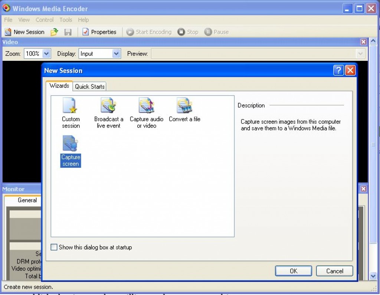This screenshot has width=380, height=295.
Task: Open the help question mark in dialog titlebar
Action: point(338,70)
